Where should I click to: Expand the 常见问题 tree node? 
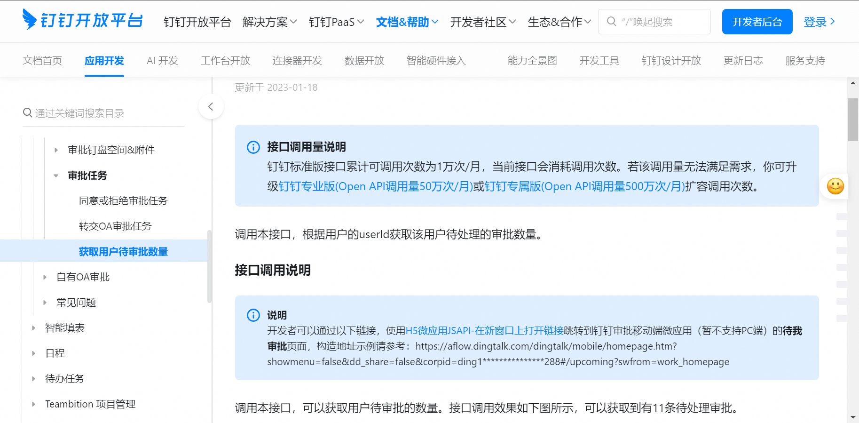click(45, 303)
